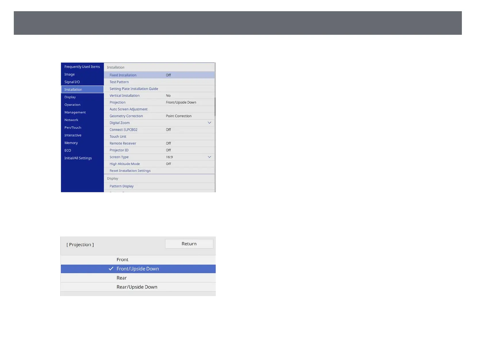Select the Remote Receiver setting
484x342 pixels.
tap(159, 143)
